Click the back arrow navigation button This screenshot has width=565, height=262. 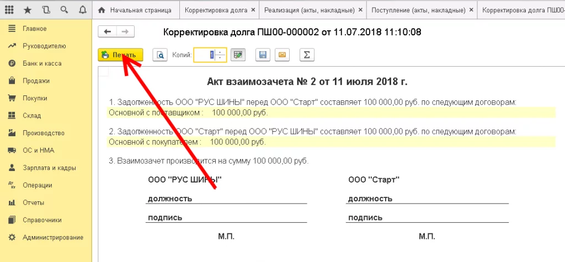point(107,32)
